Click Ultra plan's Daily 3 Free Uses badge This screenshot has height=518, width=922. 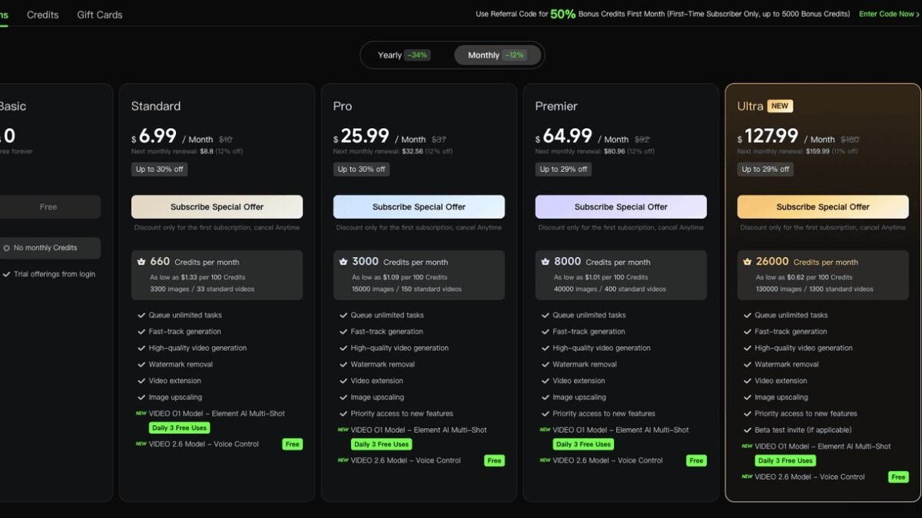pyautogui.click(x=785, y=460)
